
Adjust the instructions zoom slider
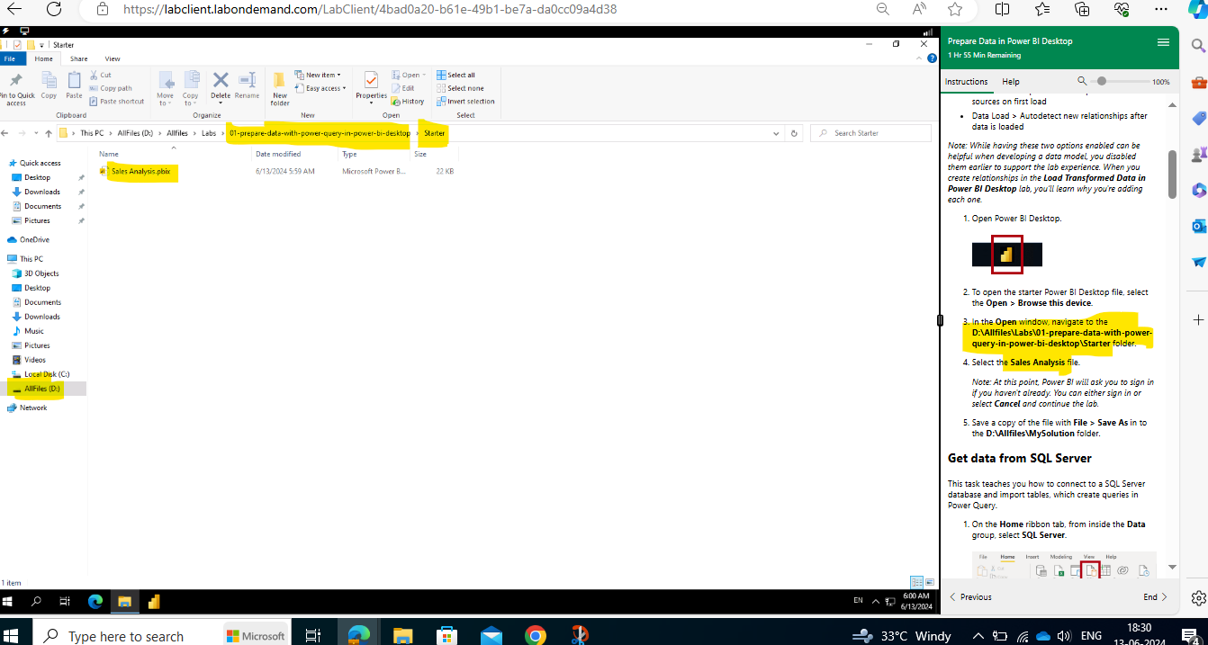point(1102,81)
